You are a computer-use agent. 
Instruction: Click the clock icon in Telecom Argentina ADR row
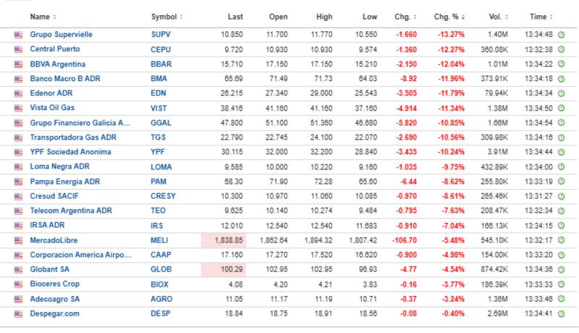562,211
